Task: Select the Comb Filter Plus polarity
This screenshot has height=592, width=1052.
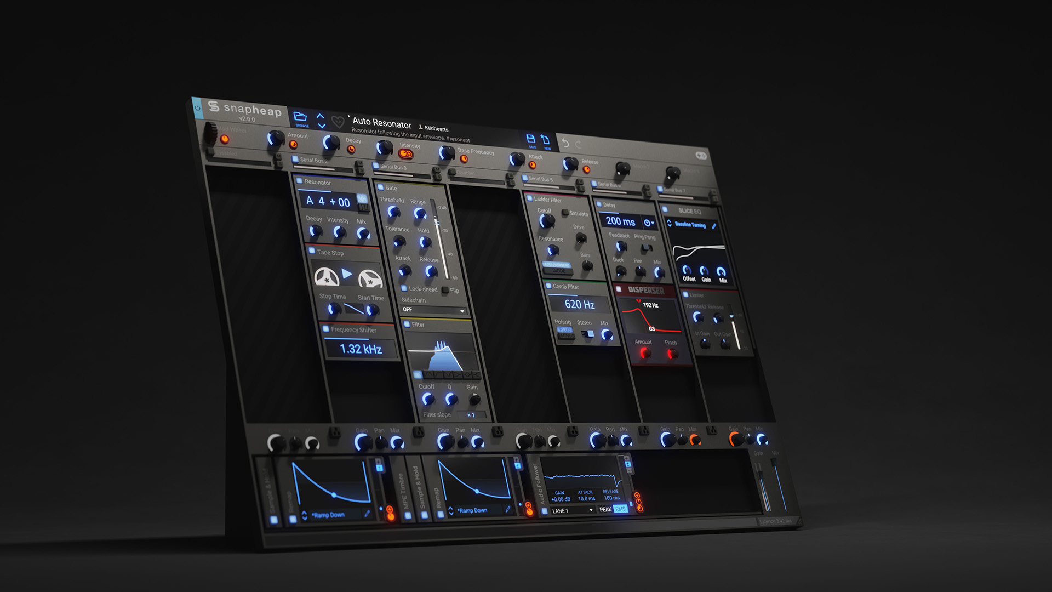Action: point(564,330)
